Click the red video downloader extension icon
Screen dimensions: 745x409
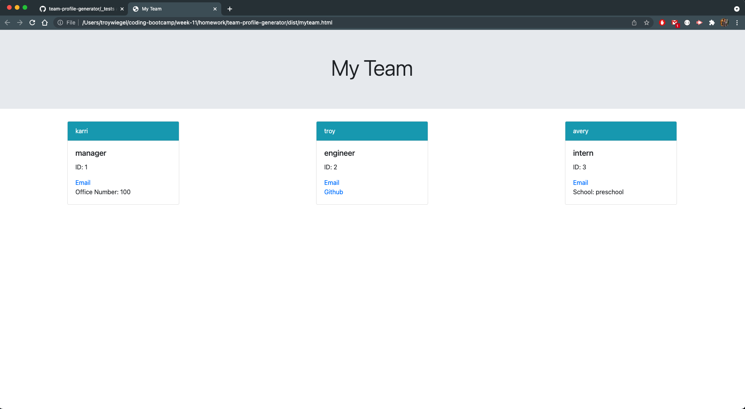click(x=699, y=23)
